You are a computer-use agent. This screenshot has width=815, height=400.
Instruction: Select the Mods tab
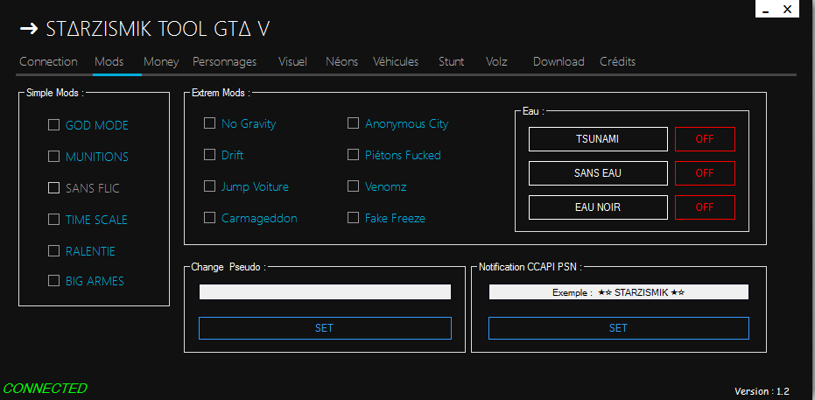point(109,62)
